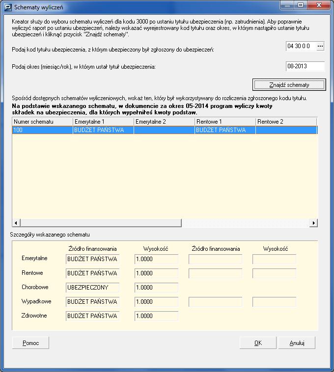Click Chorobowe funding source field UBEZPIECZONY

pyautogui.click(x=92, y=287)
